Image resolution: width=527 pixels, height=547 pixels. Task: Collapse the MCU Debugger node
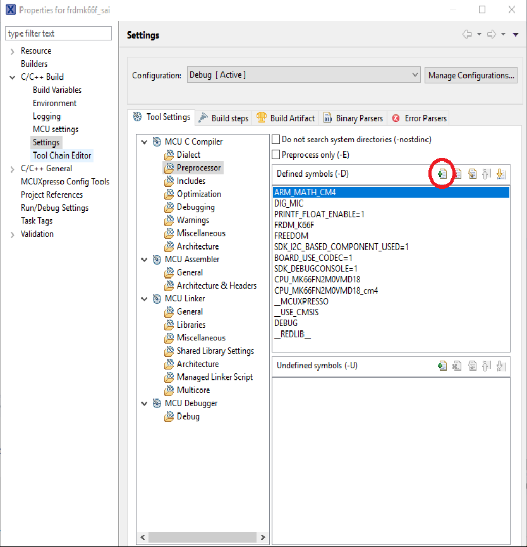click(x=144, y=404)
